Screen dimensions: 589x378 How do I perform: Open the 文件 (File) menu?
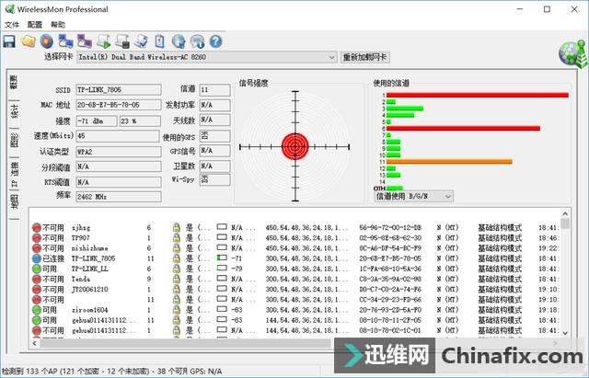coord(12,24)
